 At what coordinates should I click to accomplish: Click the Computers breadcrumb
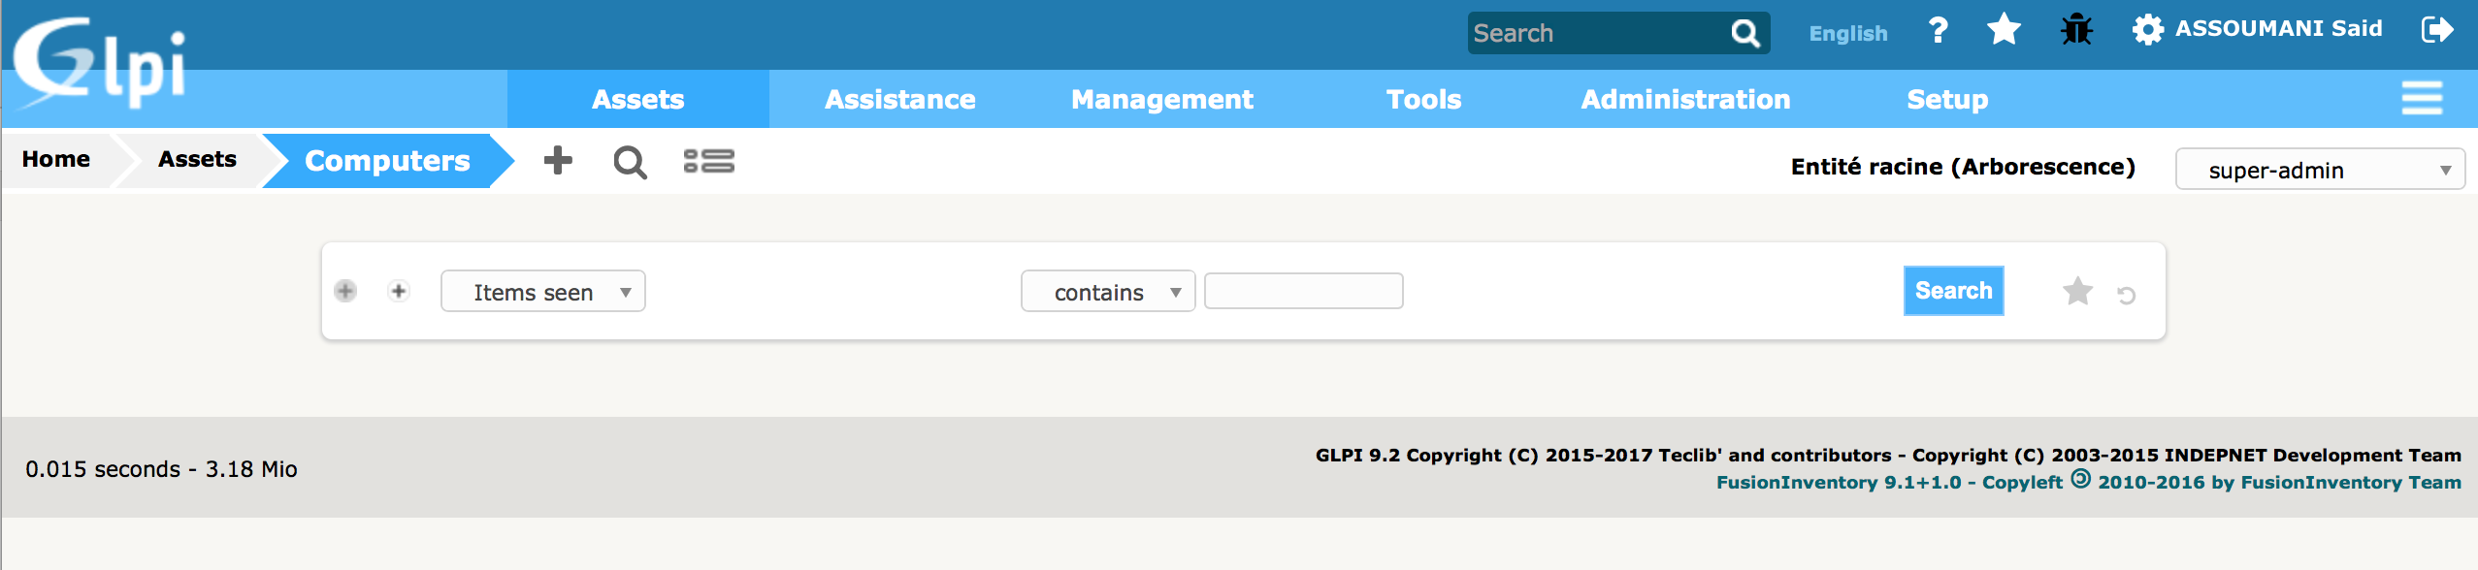pyautogui.click(x=387, y=161)
